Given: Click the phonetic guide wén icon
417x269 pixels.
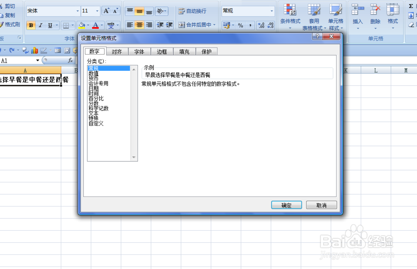Looking at the screenshot, I should (x=111, y=25).
